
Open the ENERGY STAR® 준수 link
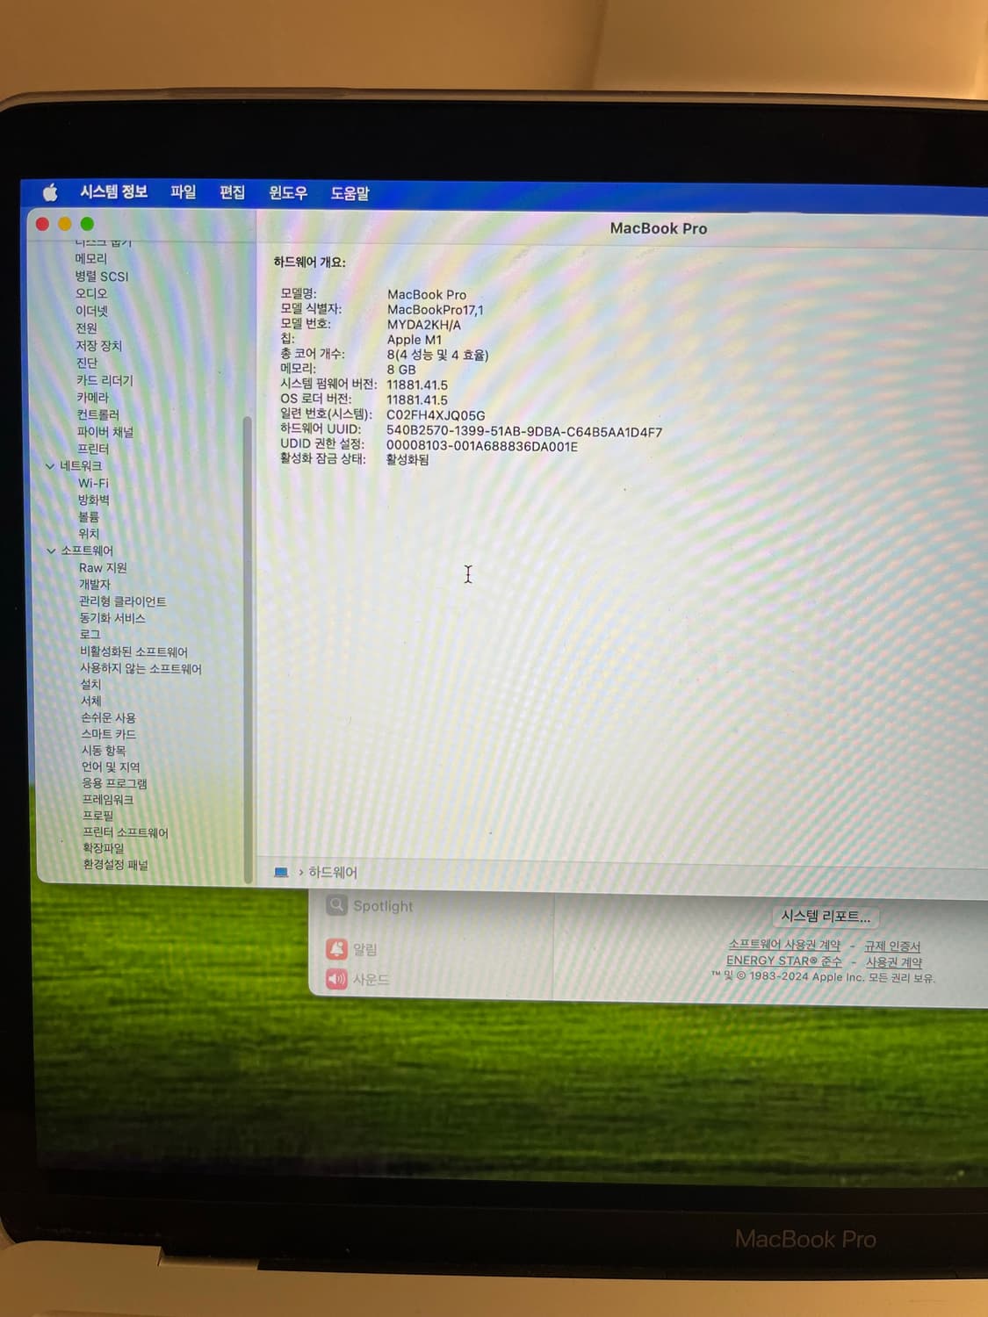point(784,961)
